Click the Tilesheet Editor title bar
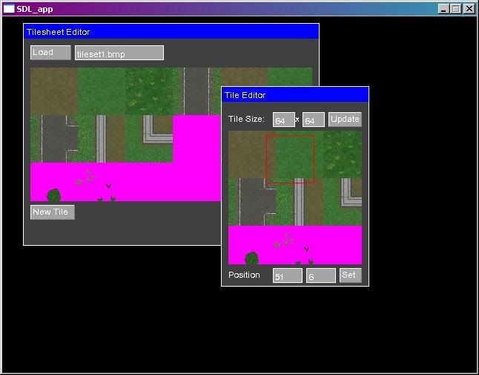 tap(171, 32)
